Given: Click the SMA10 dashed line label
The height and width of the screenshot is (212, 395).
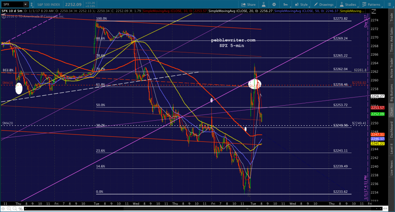Looking at the screenshot, I should pos(8,83).
